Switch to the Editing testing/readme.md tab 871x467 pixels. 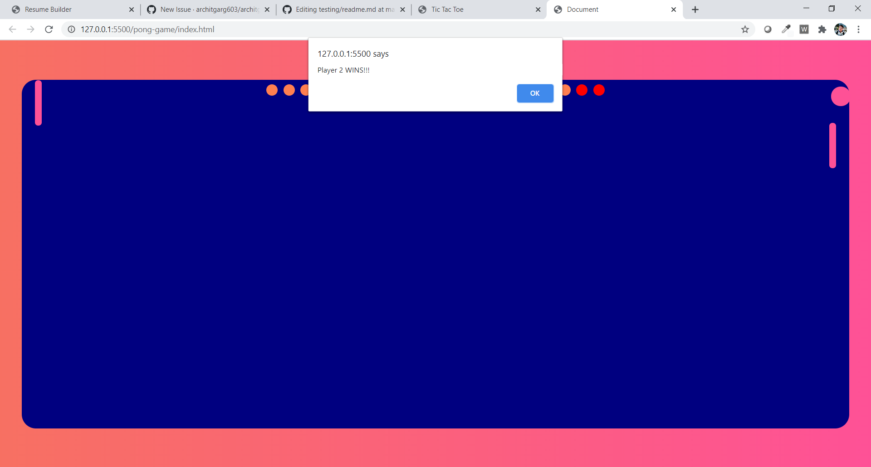[x=340, y=9]
